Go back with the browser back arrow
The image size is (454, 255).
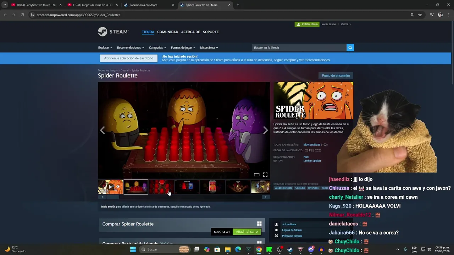coord(5,15)
